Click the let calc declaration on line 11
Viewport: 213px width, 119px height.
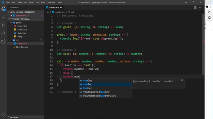[100, 54]
